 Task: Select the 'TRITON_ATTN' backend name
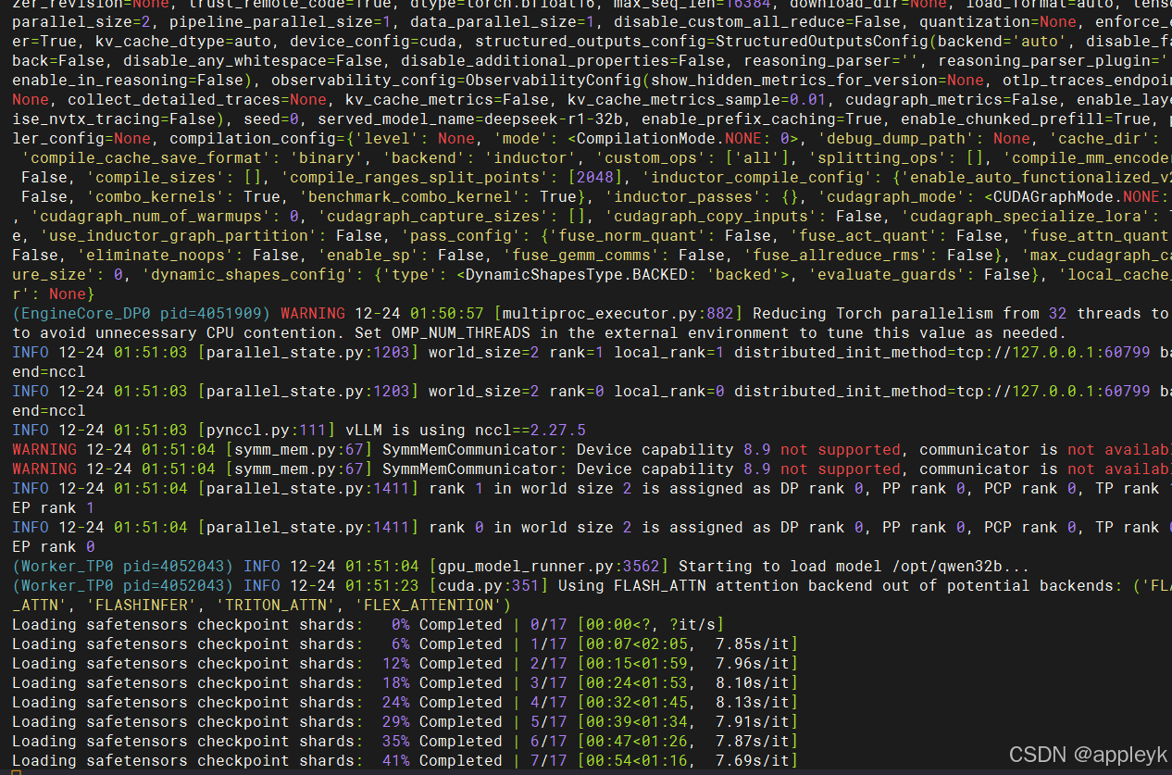click(x=275, y=605)
